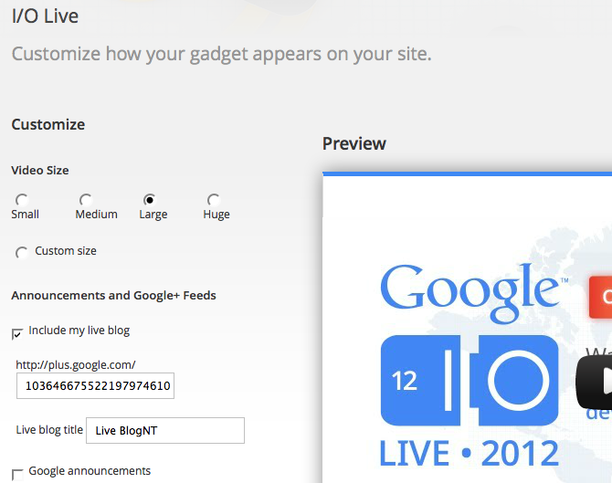Select the Large video size radio button
The image size is (612, 483).
point(149,200)
